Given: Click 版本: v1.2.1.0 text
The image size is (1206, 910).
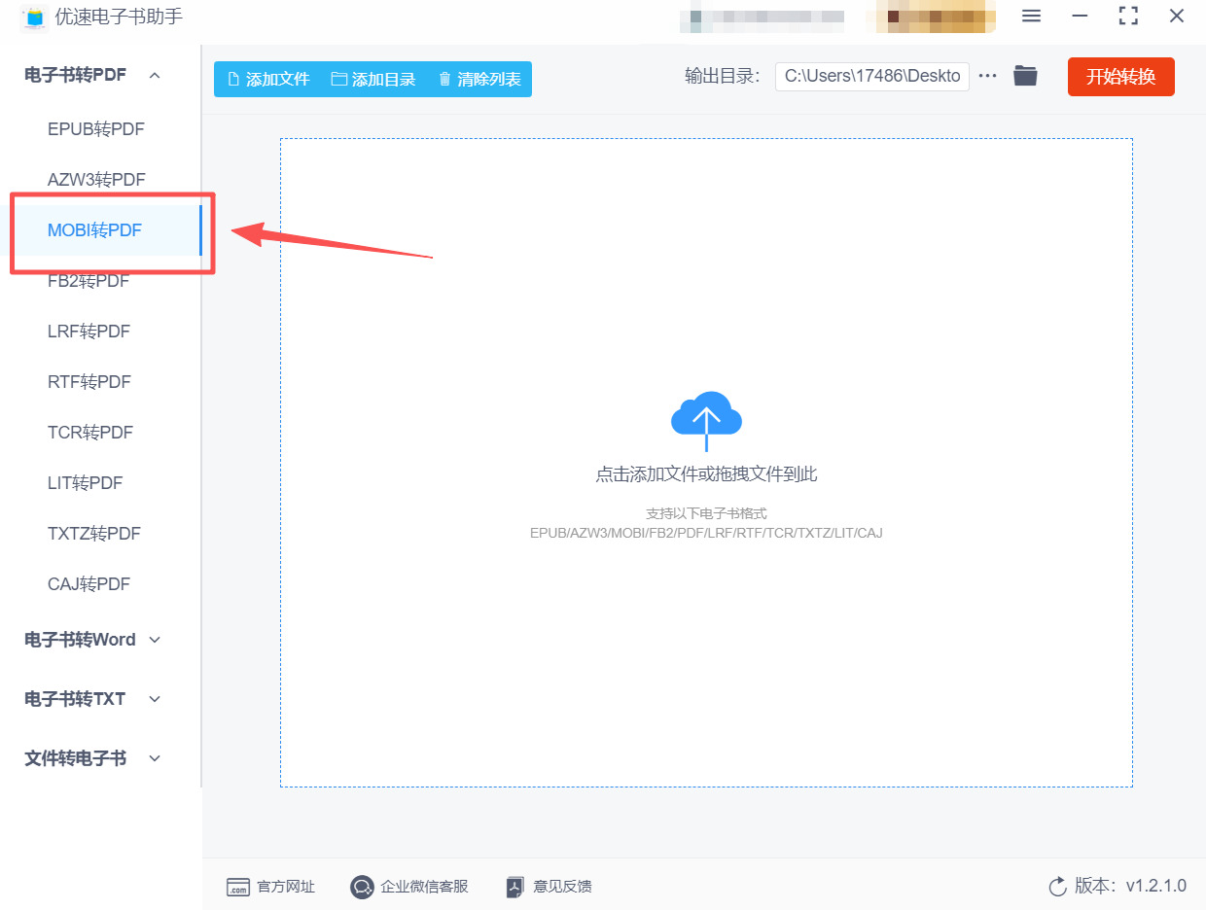Looking at the screenshot, I should point(1130,886).
